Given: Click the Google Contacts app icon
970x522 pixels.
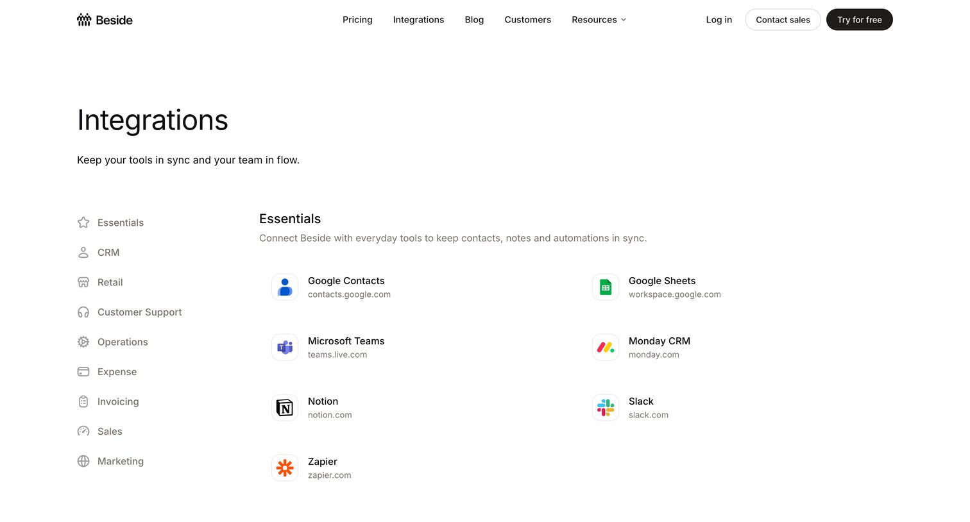Looking at the screenshot, I should 285,287.
